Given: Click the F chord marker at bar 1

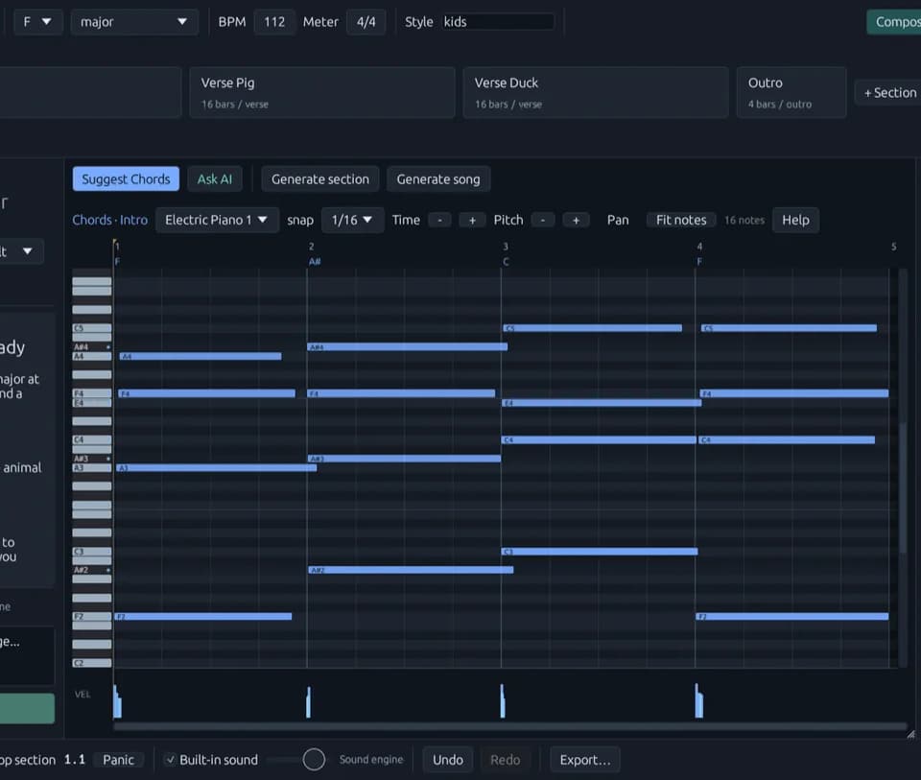Looking at the screenshot, I should pyautogui.click(x=117, y=261).
